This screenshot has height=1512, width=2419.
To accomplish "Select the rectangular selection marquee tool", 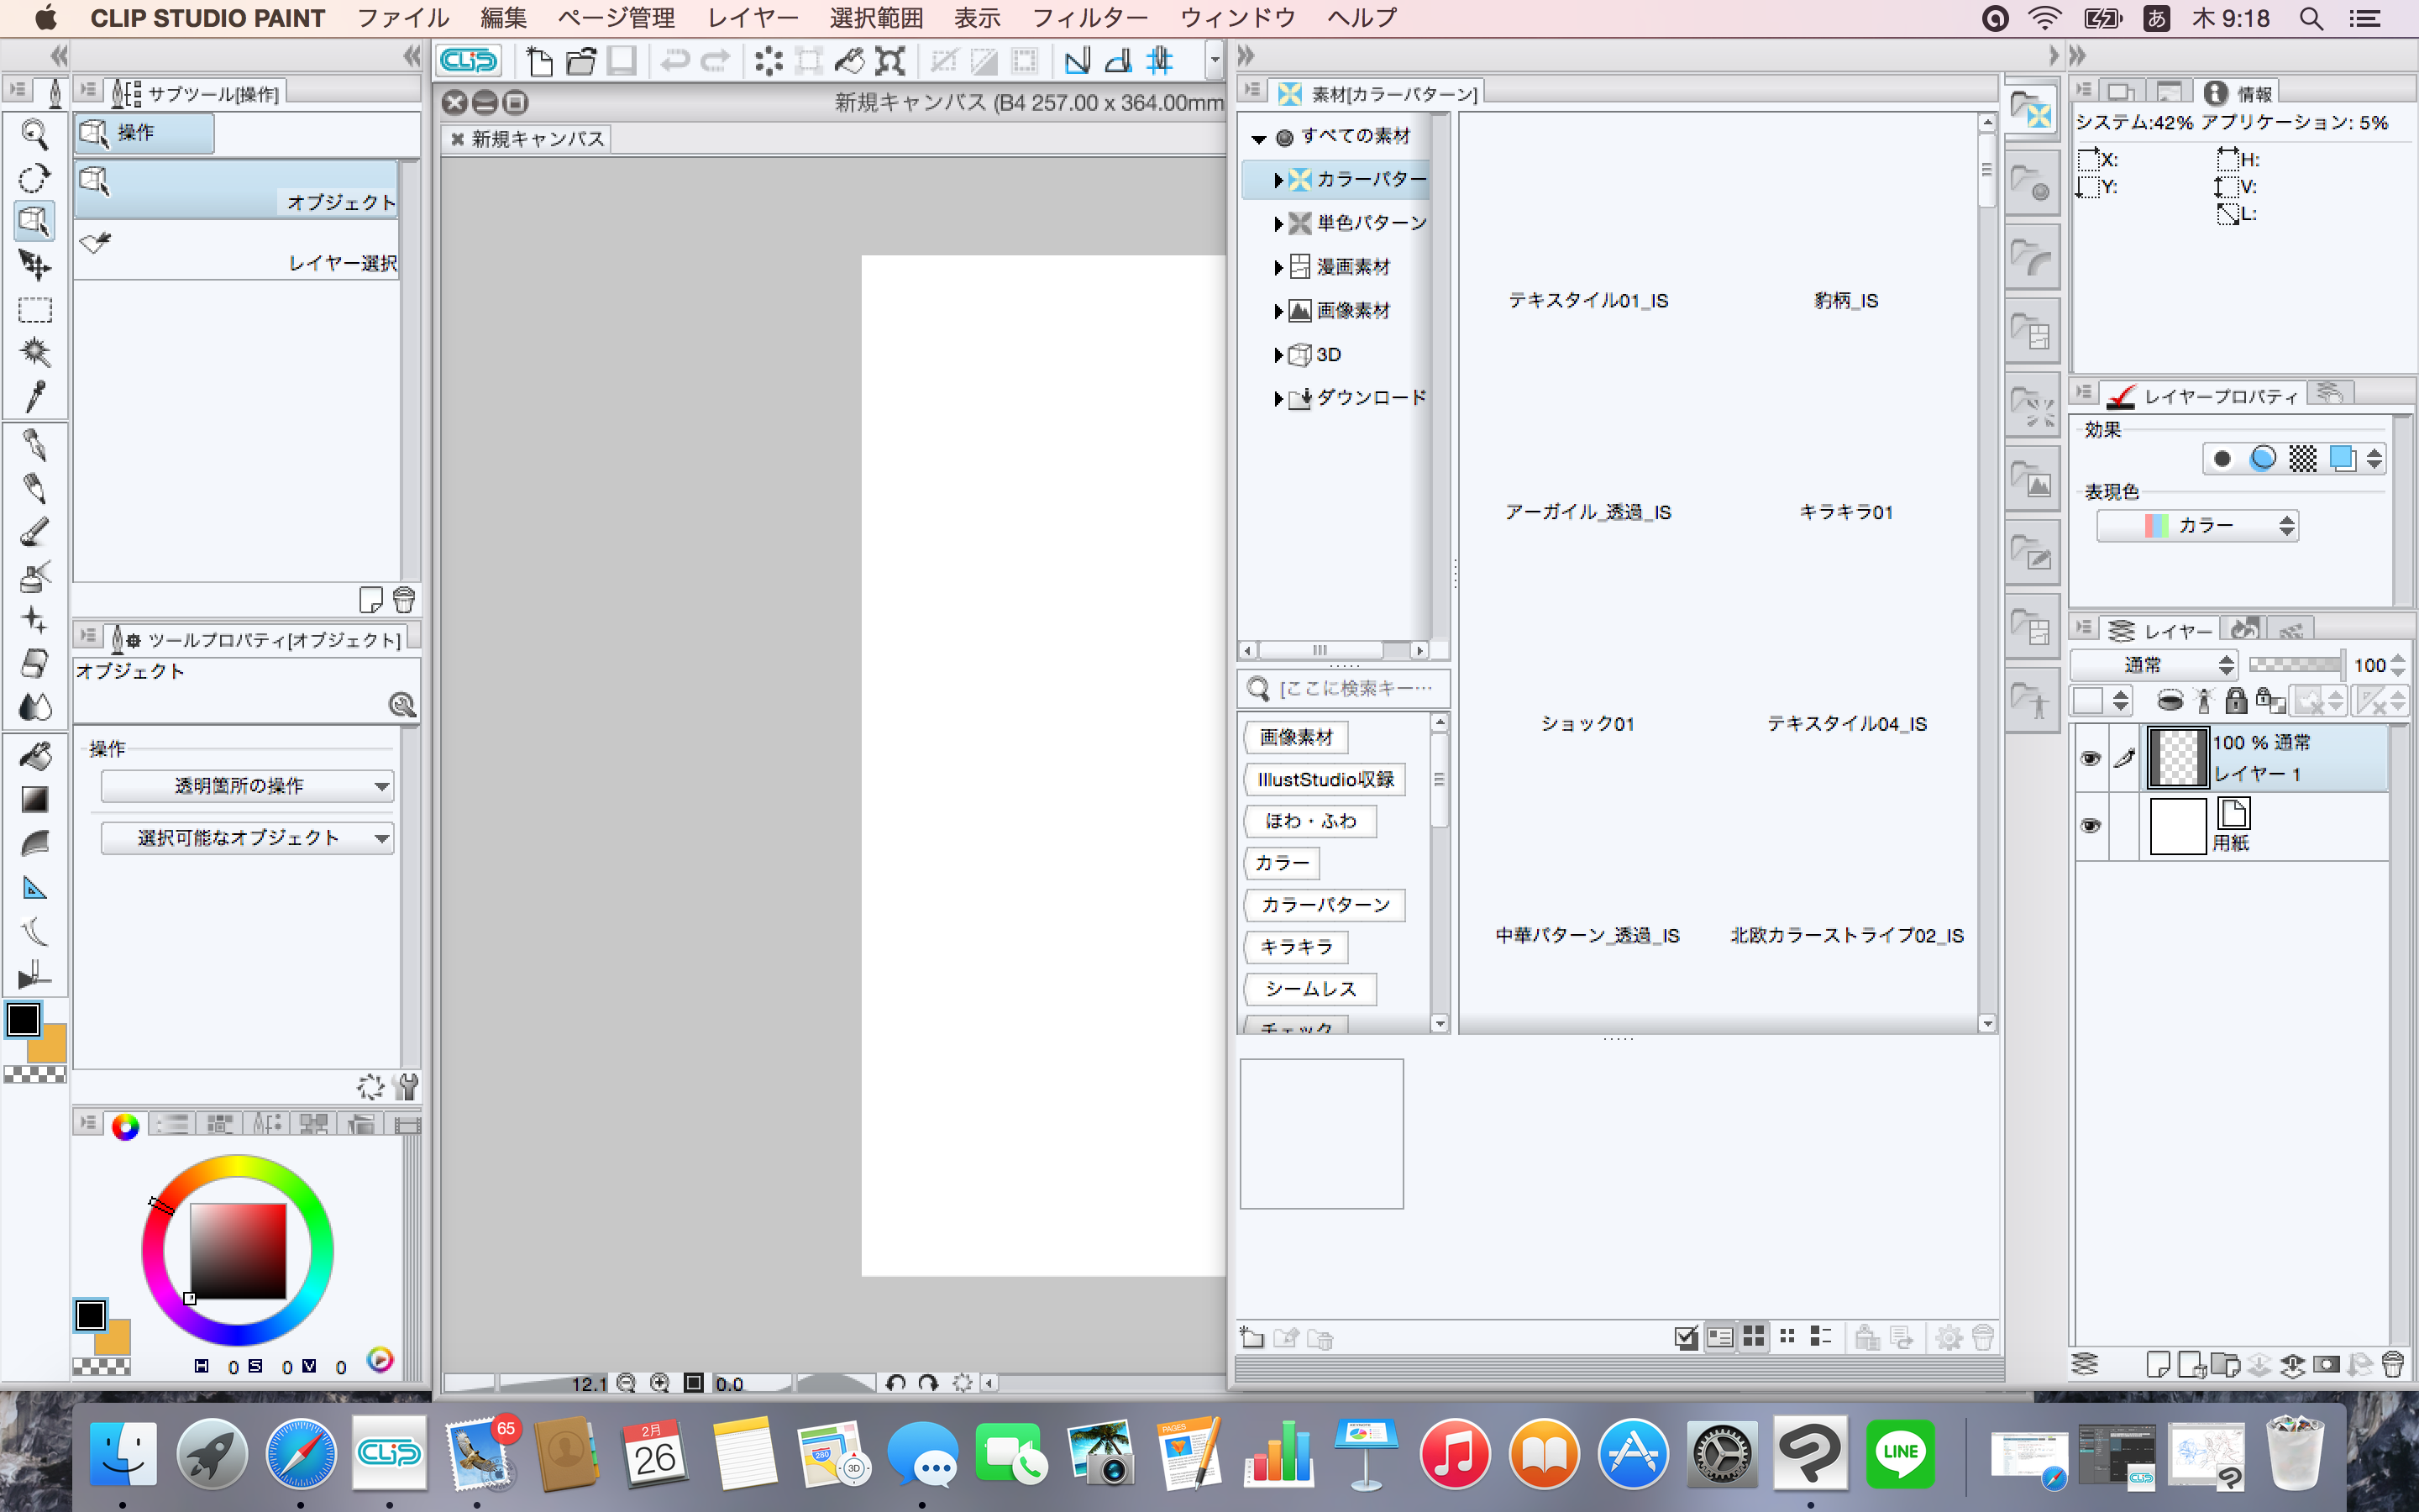I will click(x=35, y=310).
